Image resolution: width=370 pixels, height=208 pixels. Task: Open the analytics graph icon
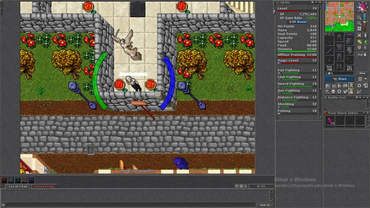point(359,91)
